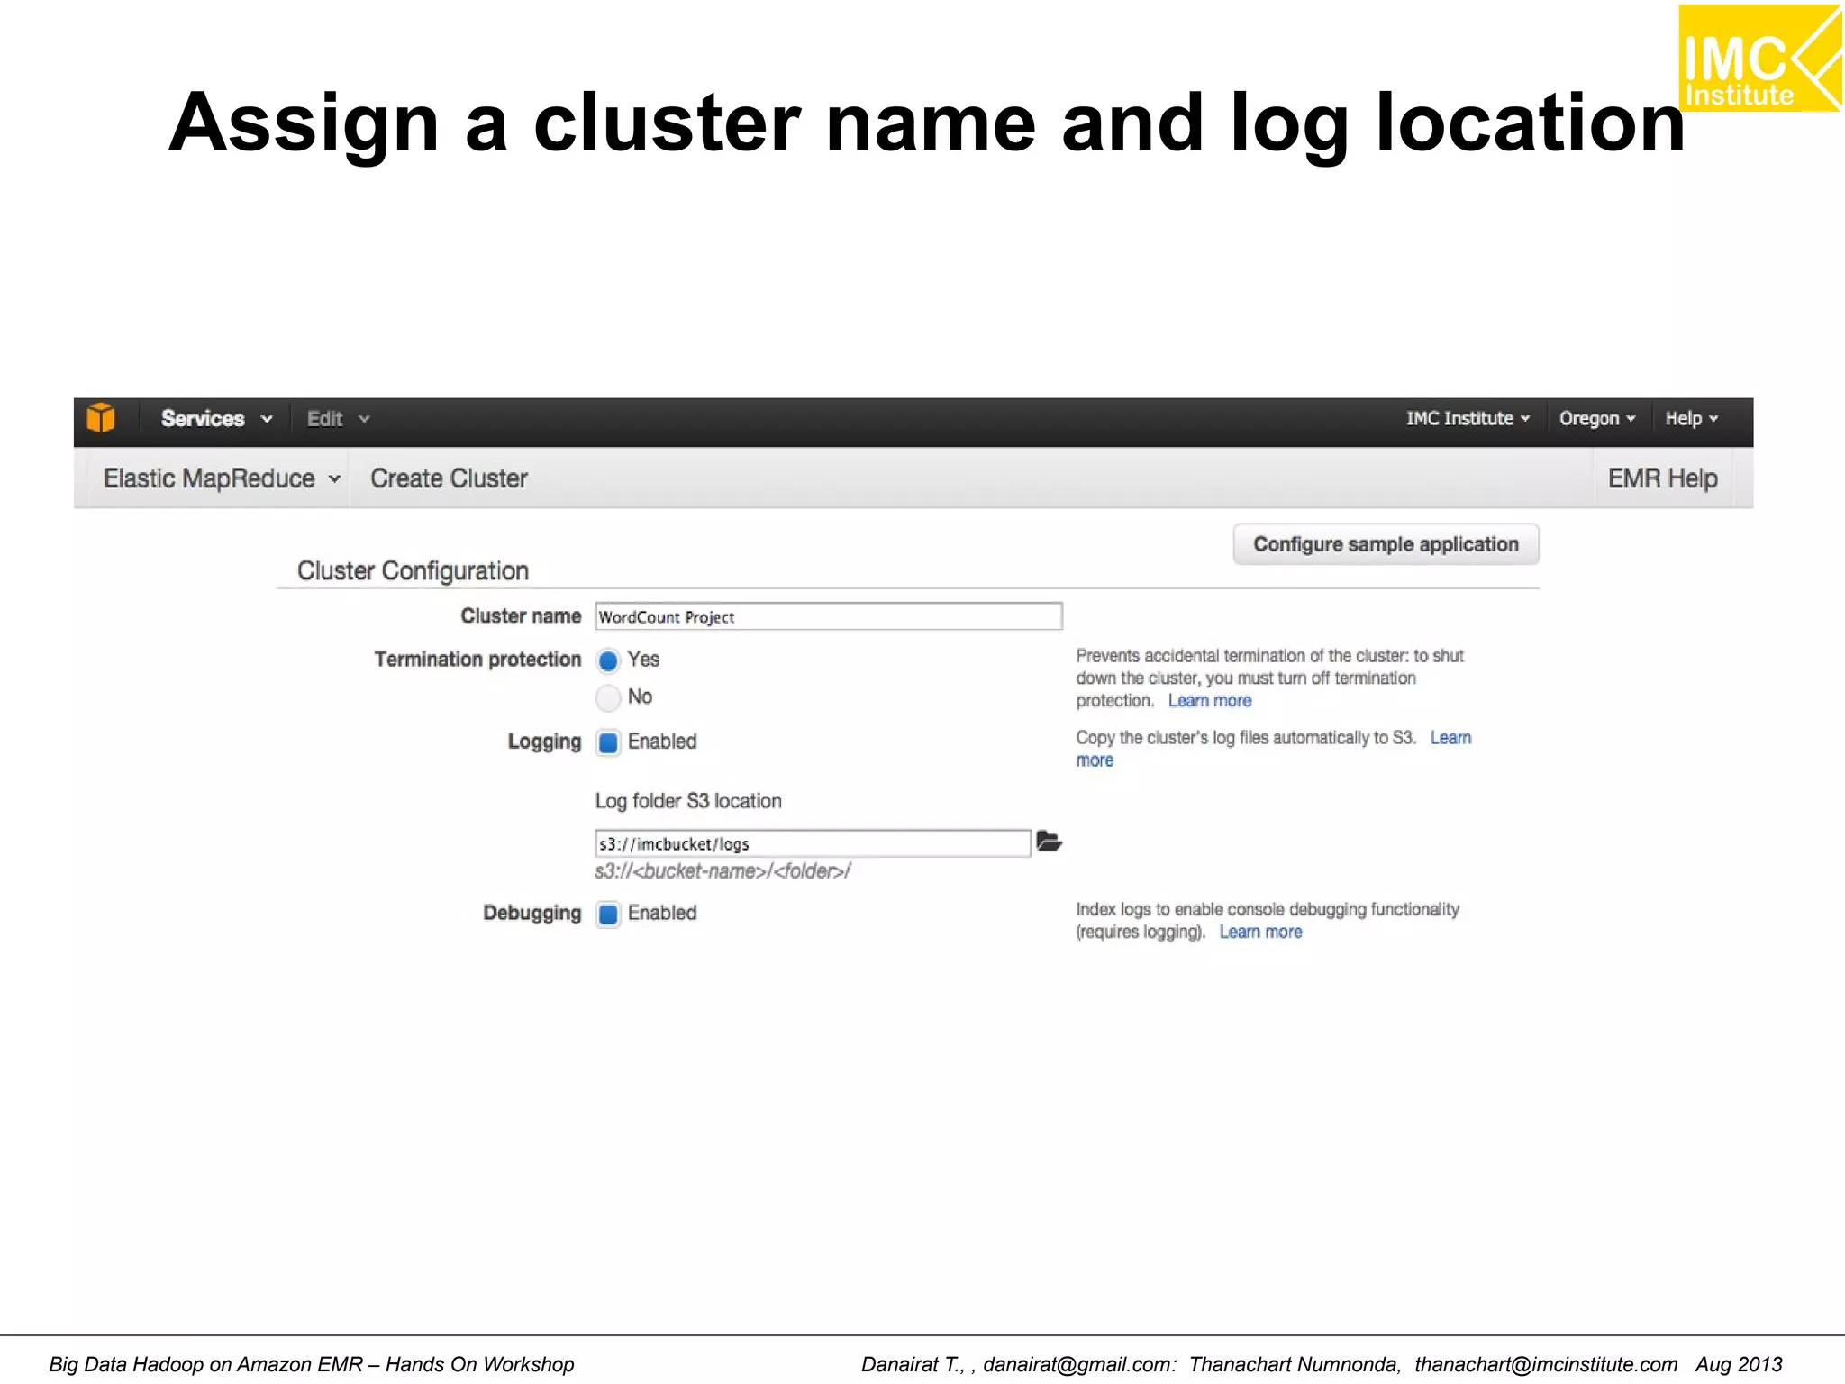The width and height of the screenshot is (1845, 1384).
Task: Click the AWS orange cube logo
Action: coord(101,419)
